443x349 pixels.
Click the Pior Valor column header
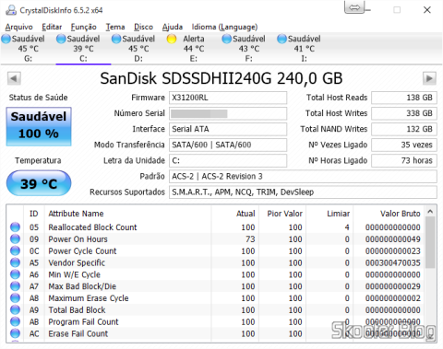(282, 214)
